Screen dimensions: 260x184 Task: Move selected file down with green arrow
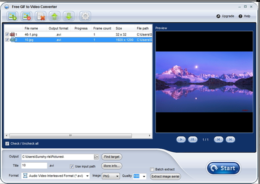tap(69, 16)
